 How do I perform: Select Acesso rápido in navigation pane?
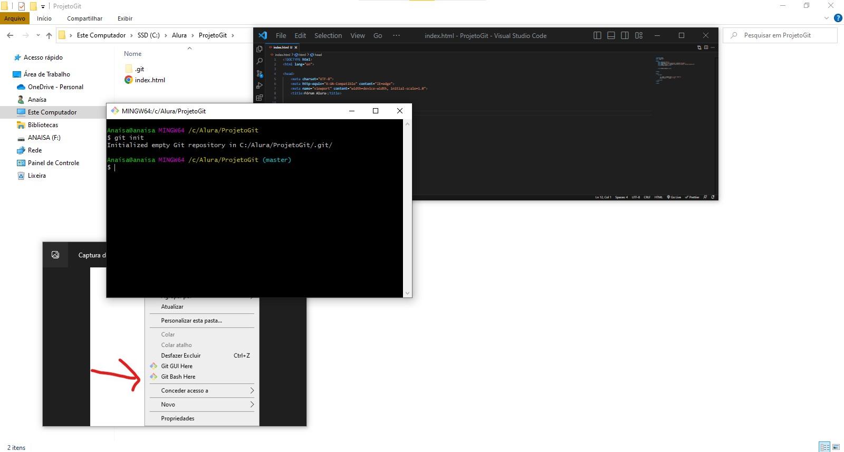click(x=38, y=57)
